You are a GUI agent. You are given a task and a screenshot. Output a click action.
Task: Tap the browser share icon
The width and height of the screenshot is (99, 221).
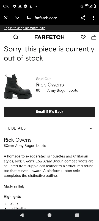click(83, 18)
